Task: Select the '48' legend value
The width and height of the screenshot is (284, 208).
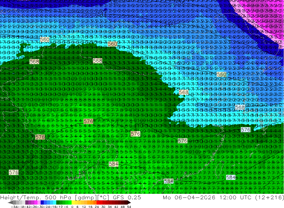Action: pos(123,207)
